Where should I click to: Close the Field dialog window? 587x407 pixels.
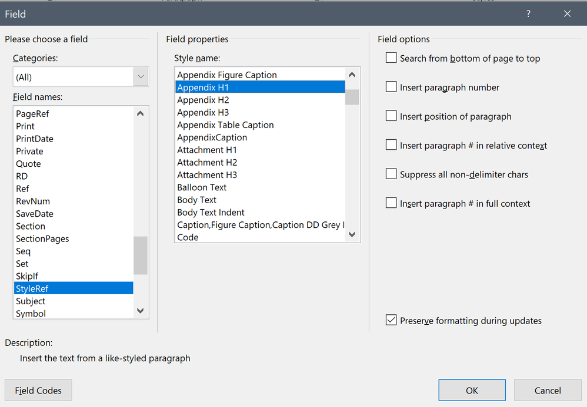pos(567,14)
